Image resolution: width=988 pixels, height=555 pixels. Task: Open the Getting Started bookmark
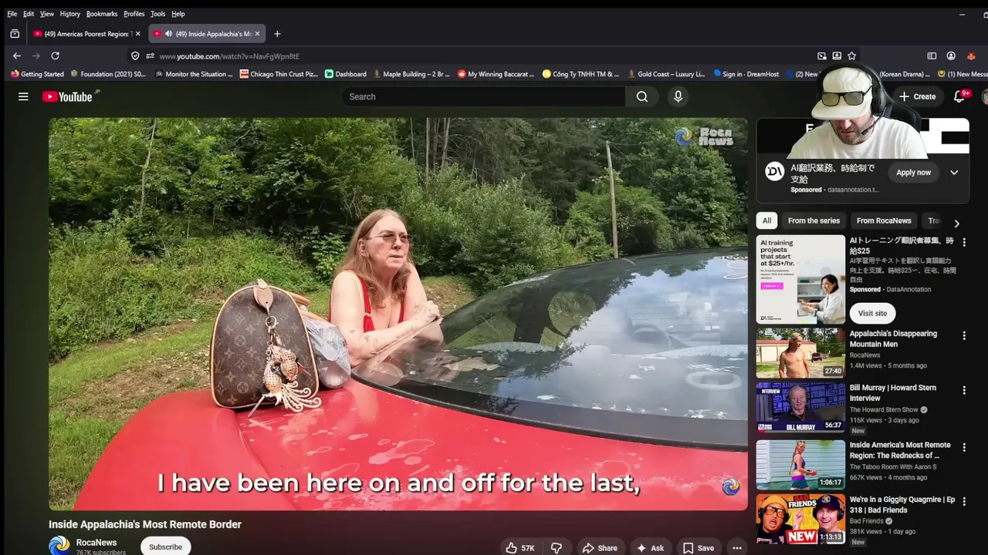click(37, 74)
